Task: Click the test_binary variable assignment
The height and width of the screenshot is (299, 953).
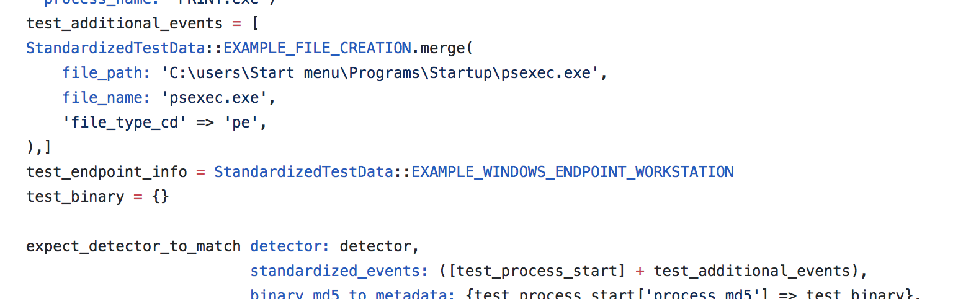Action: (75, 196)
